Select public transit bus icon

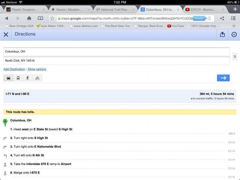pyautogui.click(x=18, y=78)
